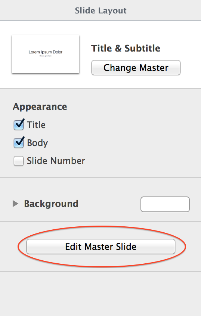Image resolution: width=201 pixels, height=316 pixels.
Task: Click the Title & Subtitle master name
Action: (126, 48)
